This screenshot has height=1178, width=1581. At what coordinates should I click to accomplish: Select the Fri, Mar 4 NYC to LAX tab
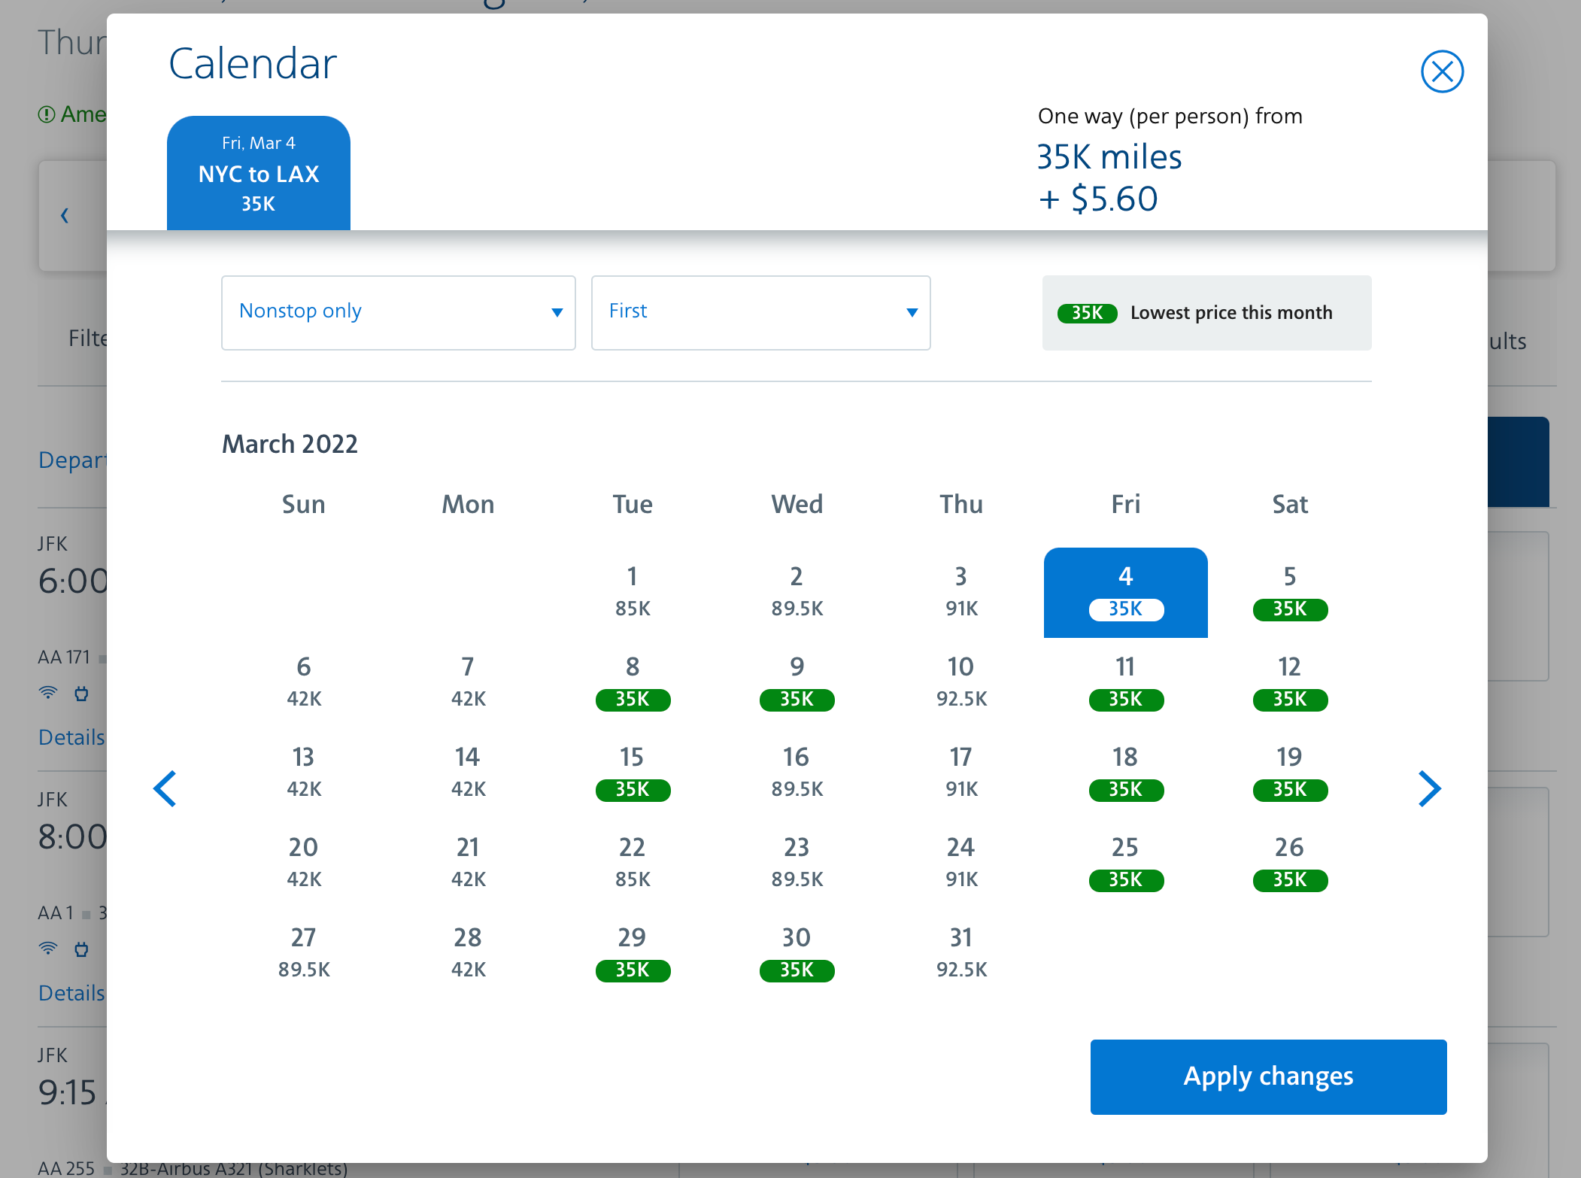258,173
